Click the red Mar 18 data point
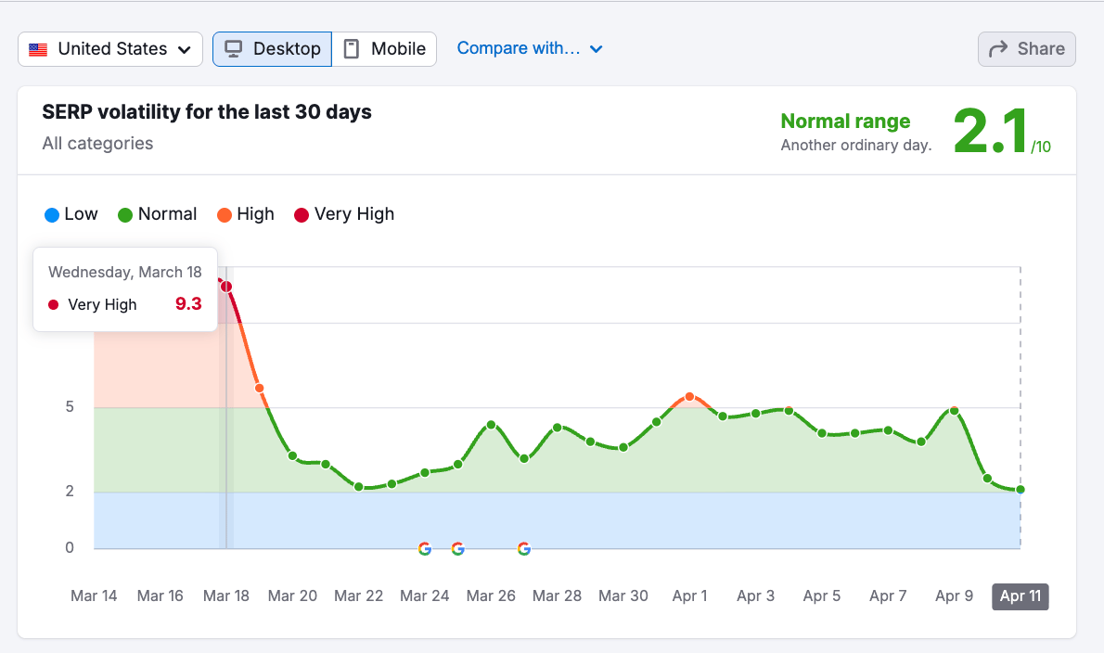The image size is (1104, 653). 226,287
